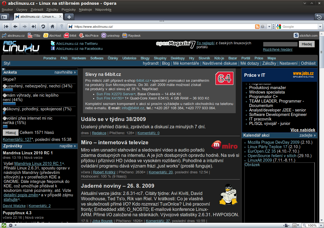This screenshot has height=228, width=324.
Task: Click the page vertical scrollbar thumb
Action: click(321, 52)
